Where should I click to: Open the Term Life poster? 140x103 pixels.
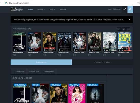94,42
